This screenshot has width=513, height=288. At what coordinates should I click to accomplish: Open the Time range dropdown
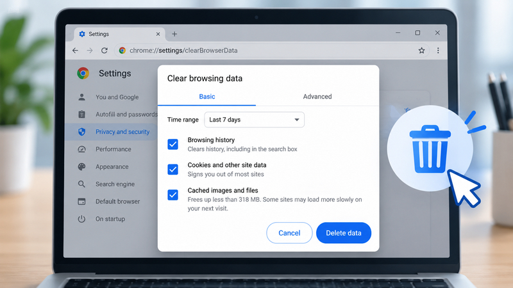[x=254, y=120]
